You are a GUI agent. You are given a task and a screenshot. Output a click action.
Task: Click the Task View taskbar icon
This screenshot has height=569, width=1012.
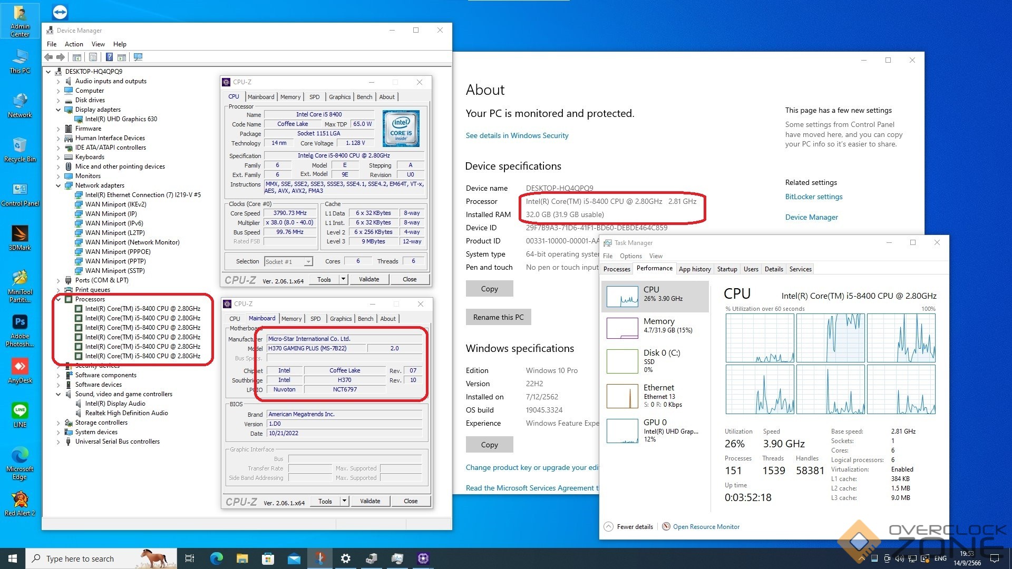pyautogui.click(x=190, y=558)
